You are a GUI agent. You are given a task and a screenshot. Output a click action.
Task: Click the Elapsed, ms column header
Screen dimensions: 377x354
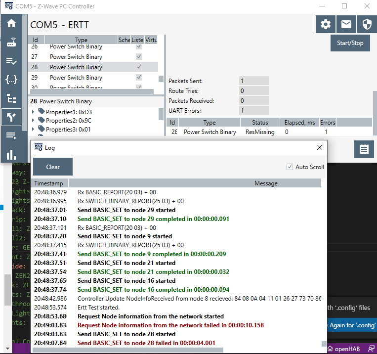(299, 122)
